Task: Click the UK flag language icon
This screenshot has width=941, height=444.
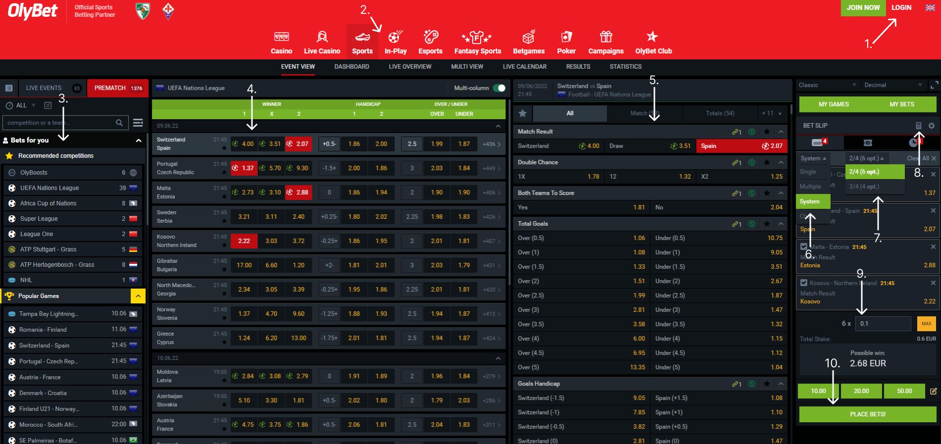Action: (x=930, y=7)
